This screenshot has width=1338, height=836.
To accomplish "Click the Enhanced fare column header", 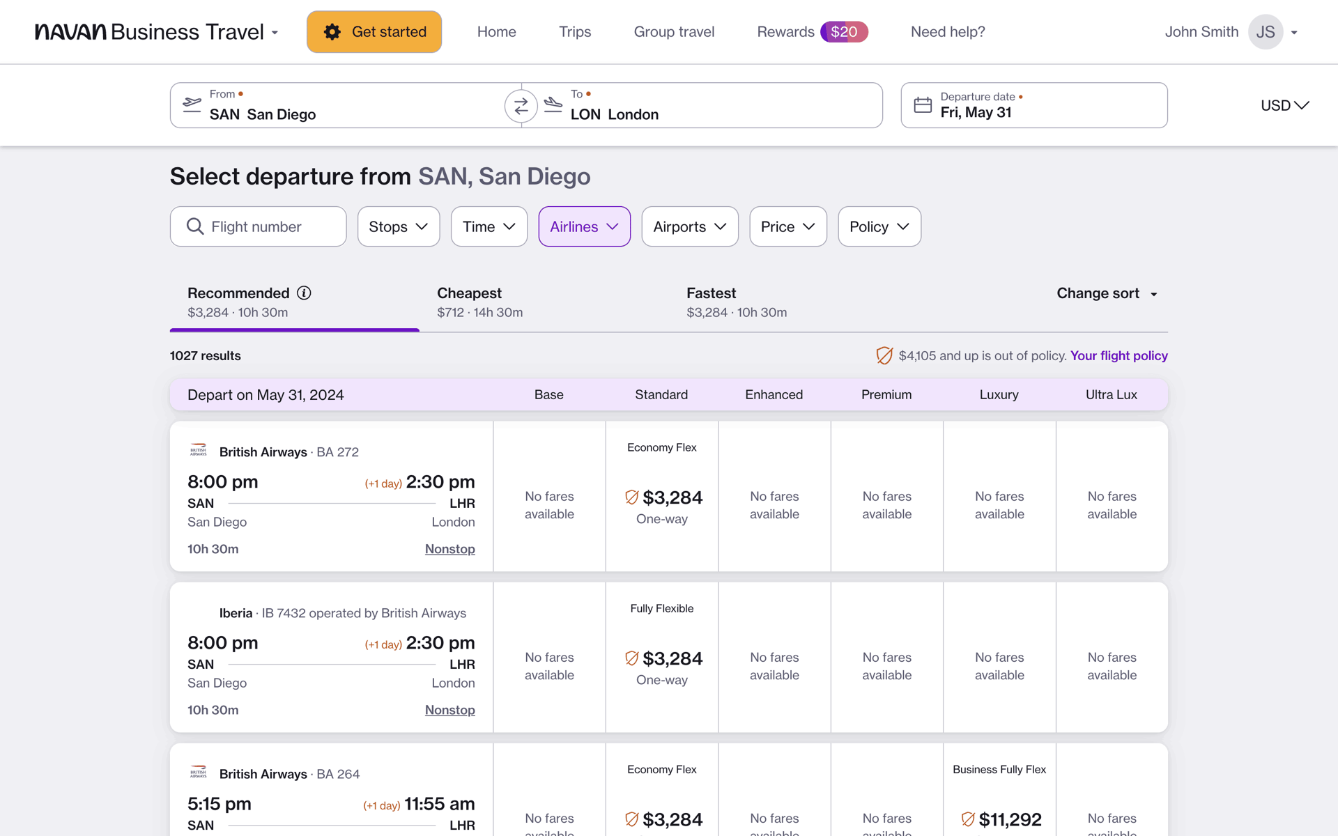I will point(774,394).
